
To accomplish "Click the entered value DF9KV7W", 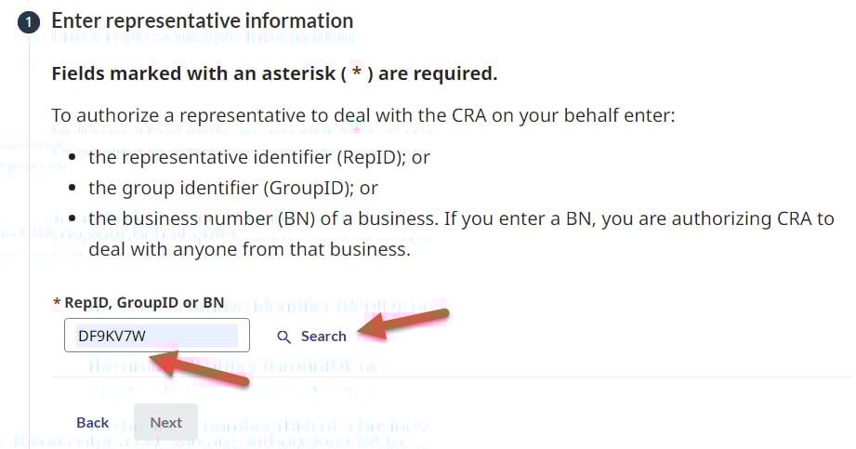I will (x=112, y=336).
